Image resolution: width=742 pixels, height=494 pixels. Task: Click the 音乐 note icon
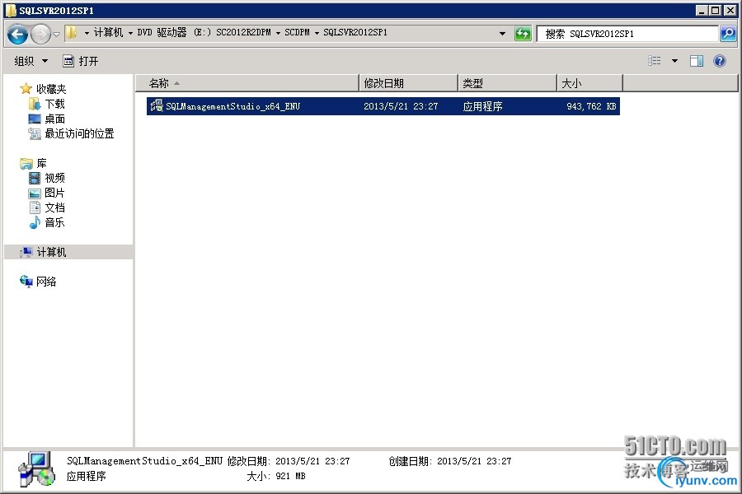tap(35, 222)
